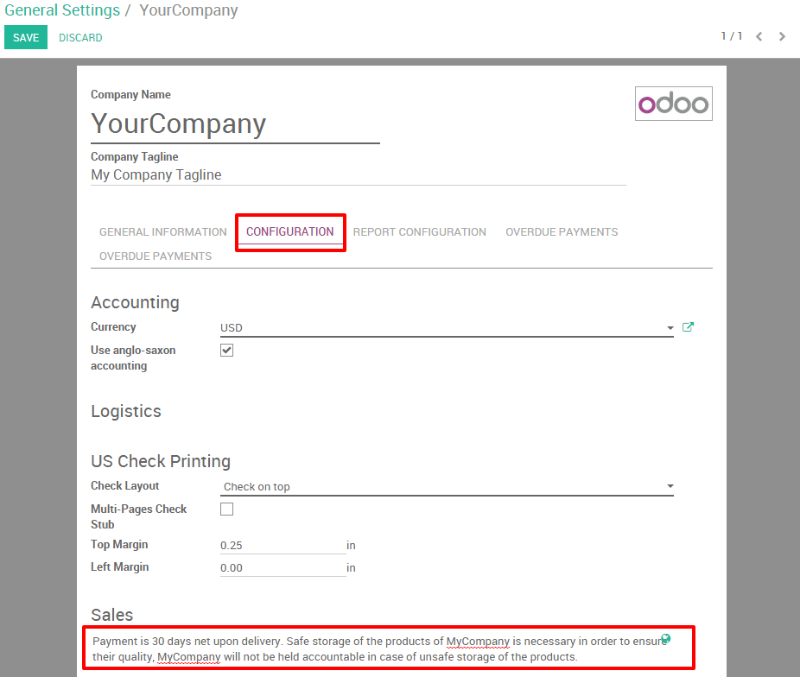Select the Configuration tab
This screenshot has height=677, width=800.
(290, 232)
